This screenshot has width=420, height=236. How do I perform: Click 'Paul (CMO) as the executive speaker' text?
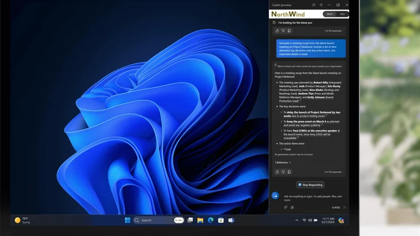(315, 131)
